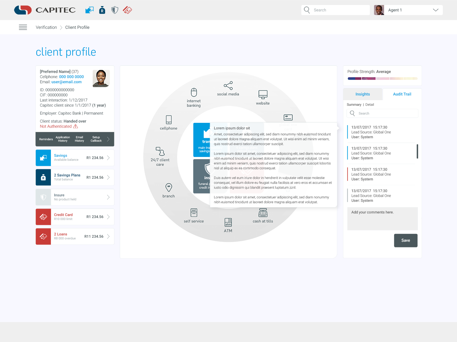The image size is (457, 342).
Task: Click the Client Profile breadcrumb
Action: point(77,27)
